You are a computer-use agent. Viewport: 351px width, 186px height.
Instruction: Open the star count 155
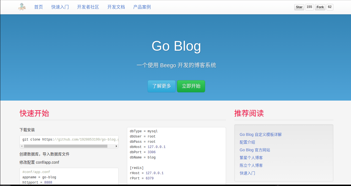point(309,7)
